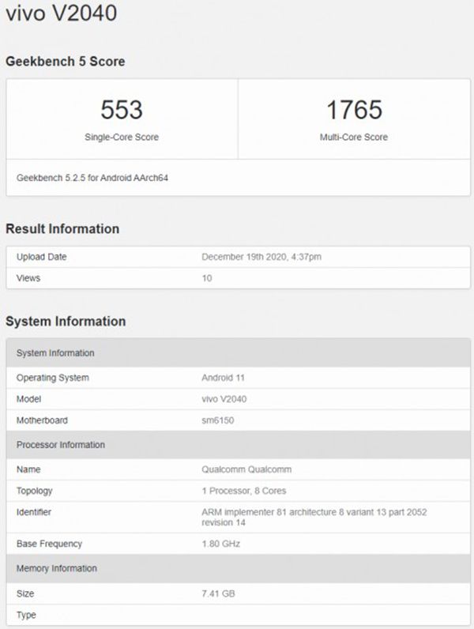Click the Views count value 10
The width and height of the screenshot is (474, 629).
[207, 278]
